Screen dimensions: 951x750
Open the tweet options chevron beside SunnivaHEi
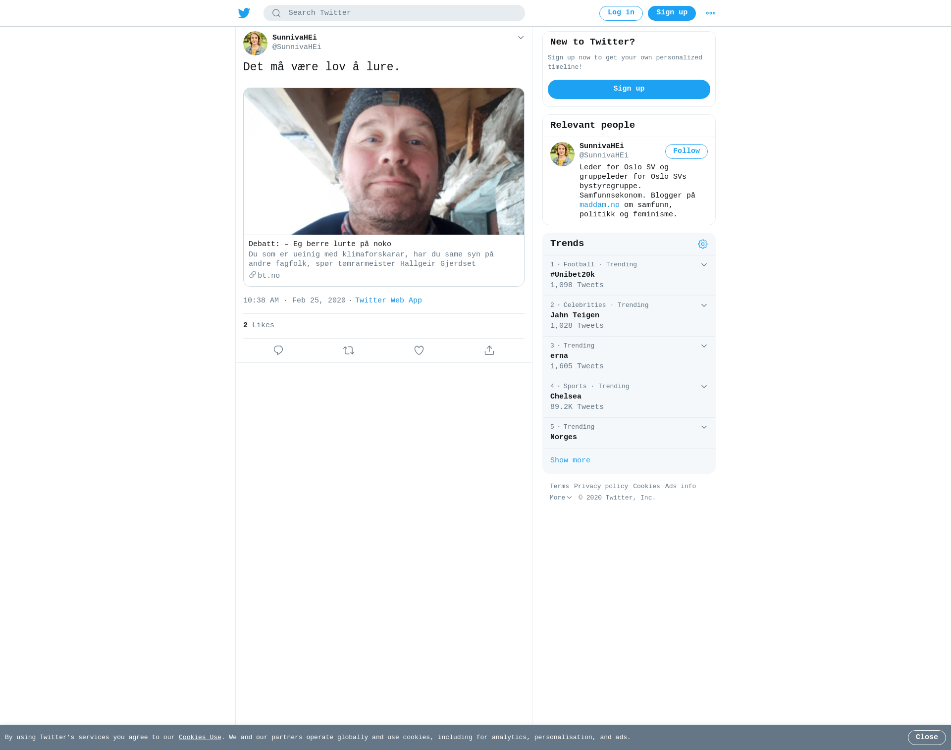521,38
